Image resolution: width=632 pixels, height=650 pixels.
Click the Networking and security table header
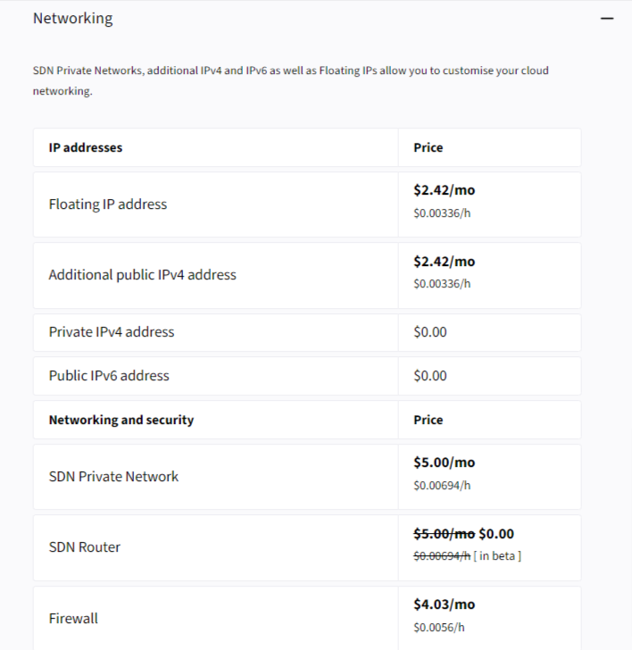[121, 420]
